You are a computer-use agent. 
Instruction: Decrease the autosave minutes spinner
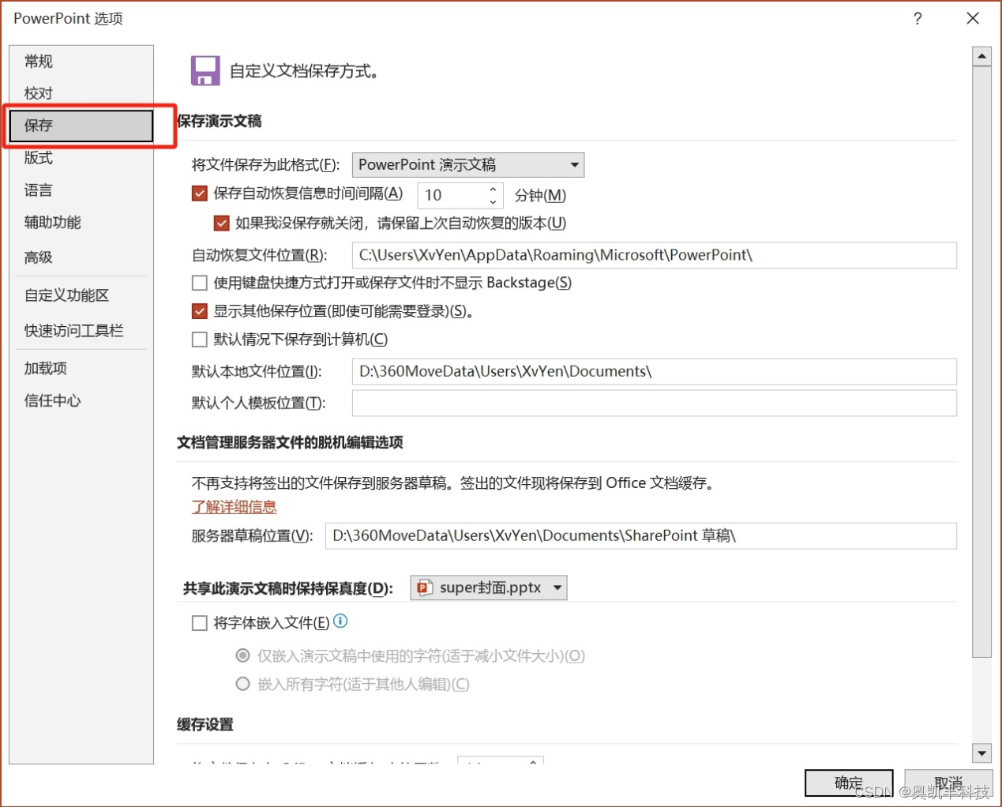493,201
